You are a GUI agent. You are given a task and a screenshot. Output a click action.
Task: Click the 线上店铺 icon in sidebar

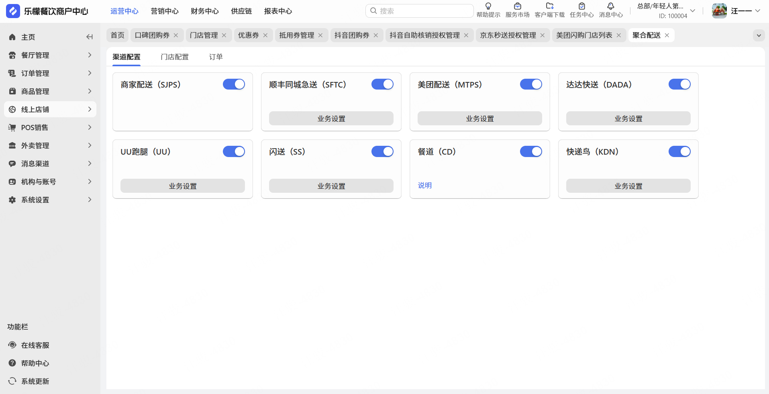tap(12, 109)
